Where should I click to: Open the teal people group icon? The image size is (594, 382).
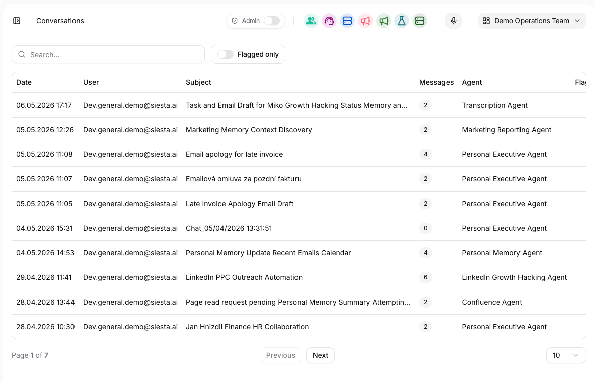coord(311,21)
